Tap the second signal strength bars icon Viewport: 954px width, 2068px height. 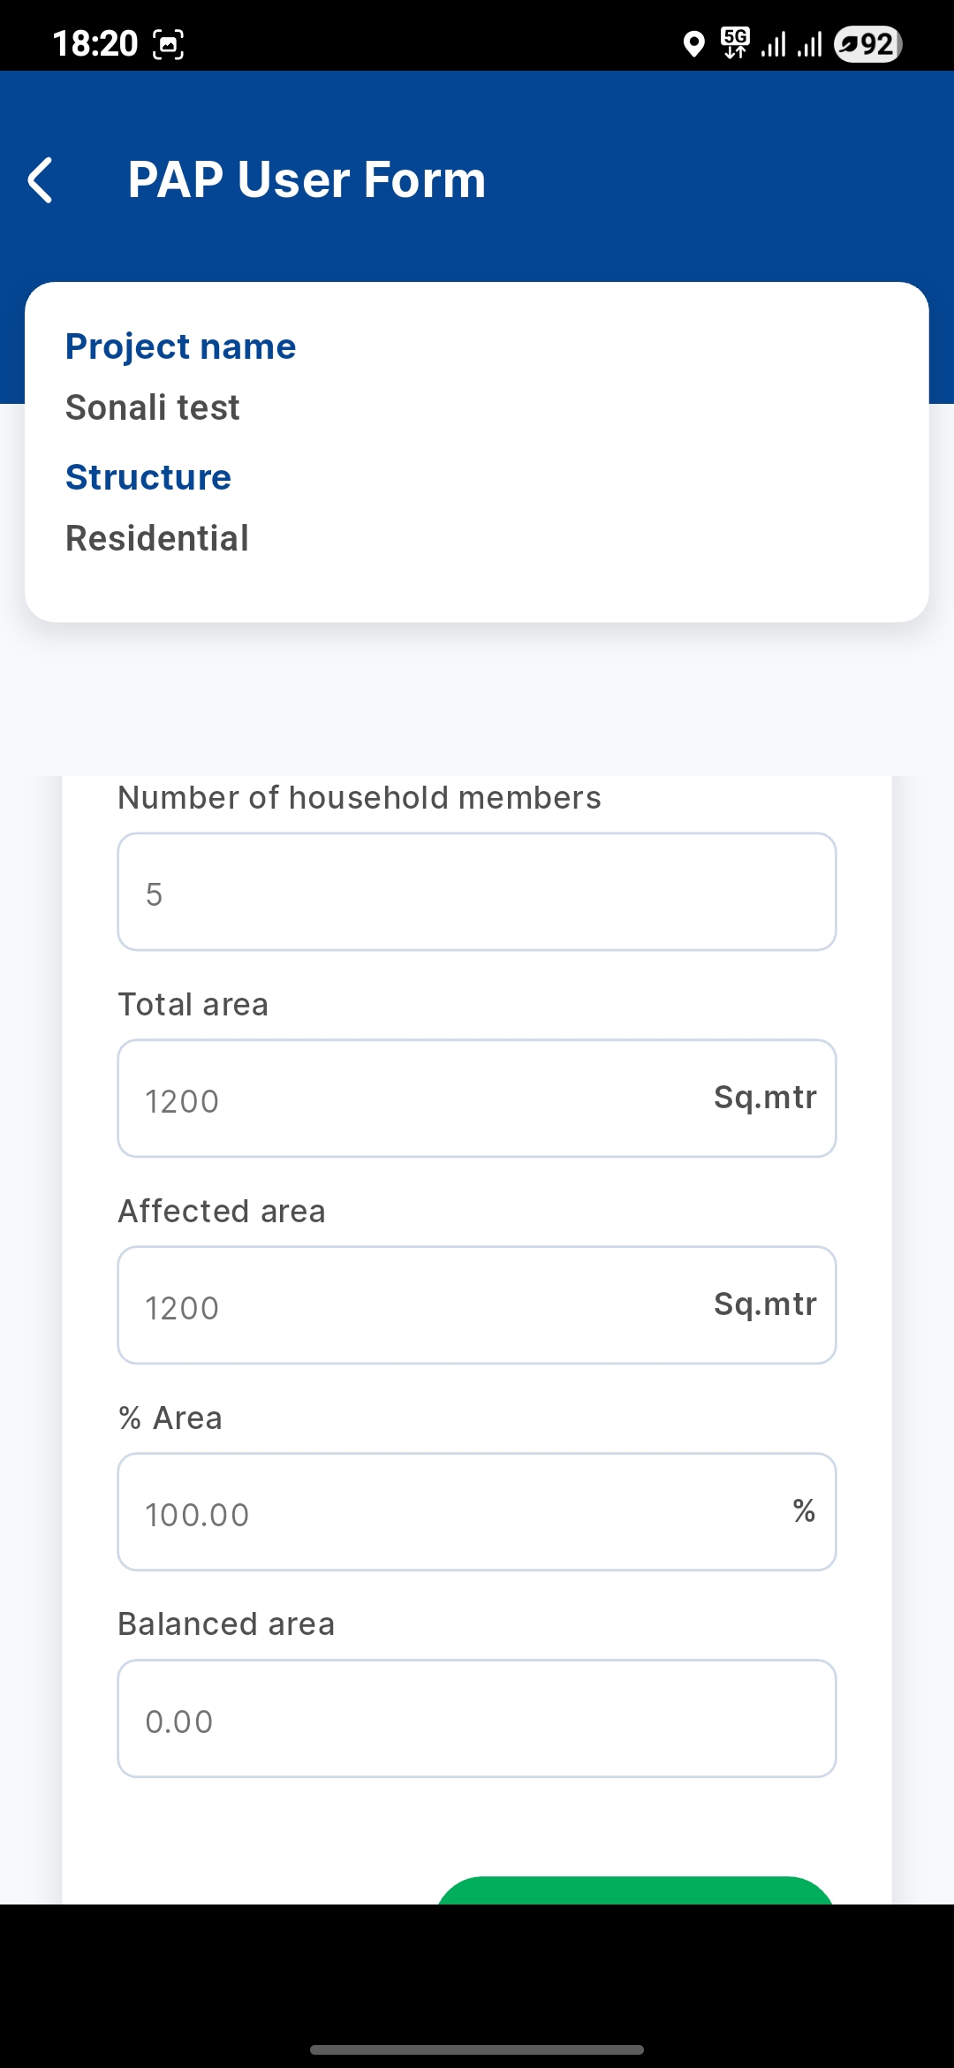point(809,44)
